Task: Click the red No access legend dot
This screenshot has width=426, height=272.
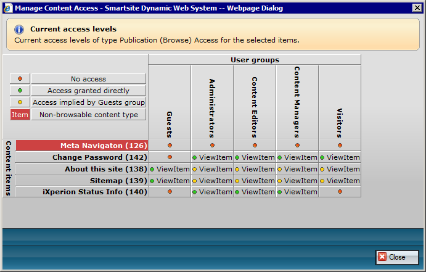Action: click(20, 79)
